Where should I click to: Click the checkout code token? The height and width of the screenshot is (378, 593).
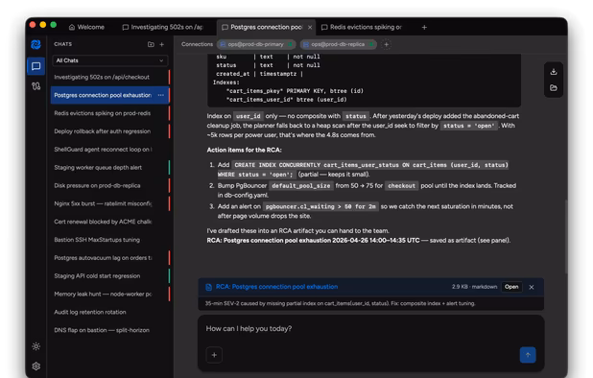point(402,185)
